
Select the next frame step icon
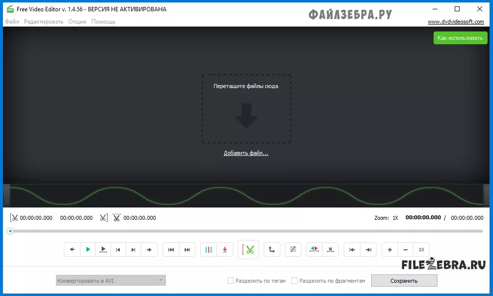click(x=133, y=249)
